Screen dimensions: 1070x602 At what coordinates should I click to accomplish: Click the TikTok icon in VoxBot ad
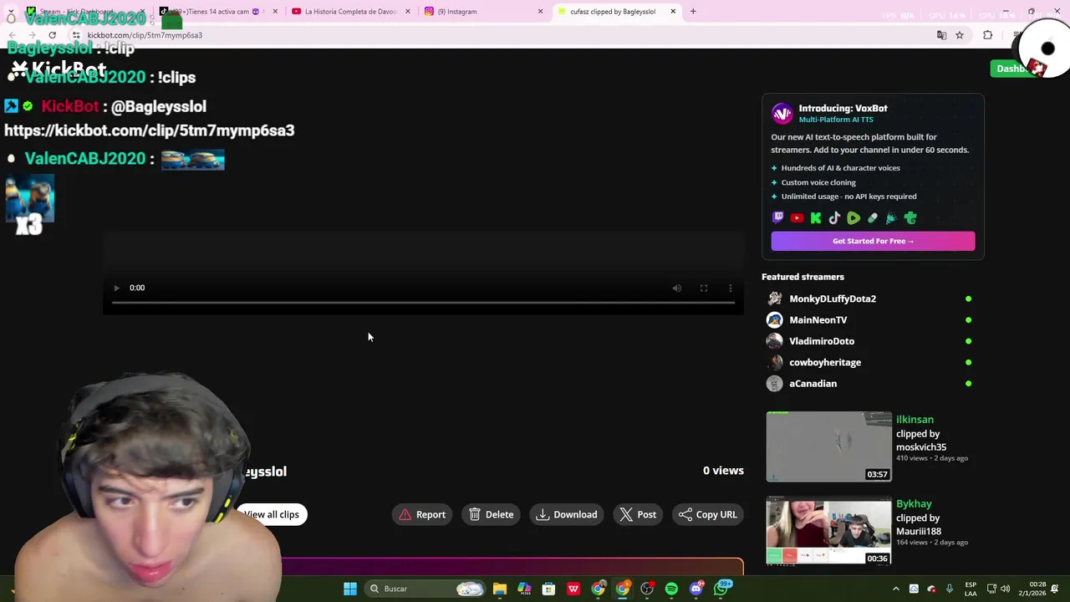pyautogui.click(x=834, y=218)
